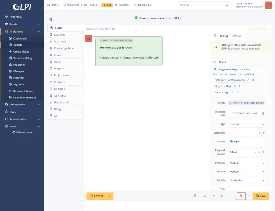
Task: Go to previous ticket arrow
Action: point(214,196)
